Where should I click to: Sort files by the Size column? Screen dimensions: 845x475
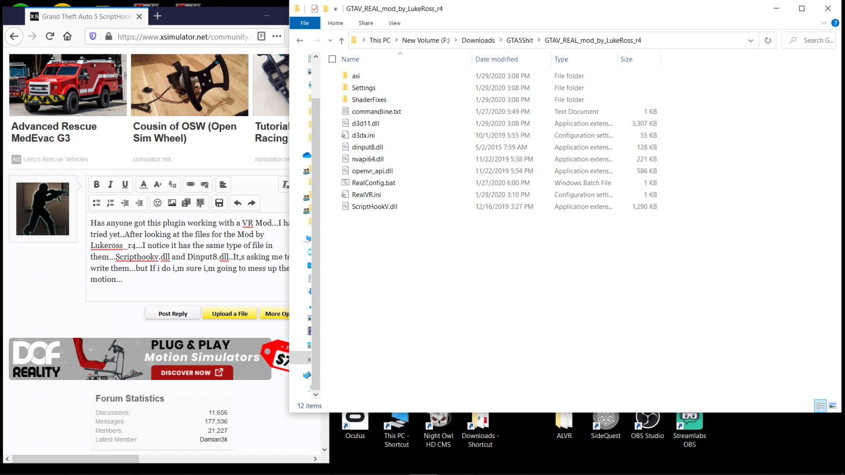(x=626, y=59)
